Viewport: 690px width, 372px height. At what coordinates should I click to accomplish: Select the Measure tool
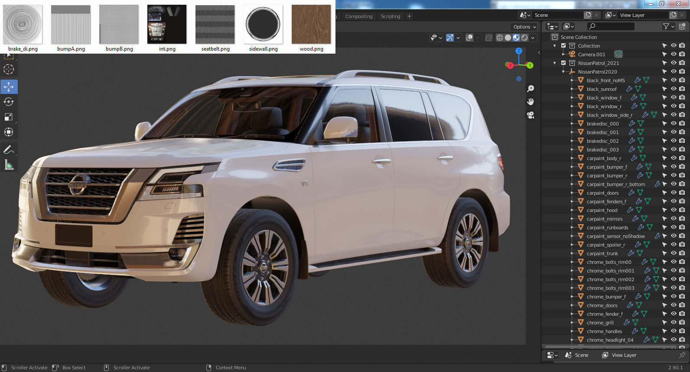[x=9, y=165]
